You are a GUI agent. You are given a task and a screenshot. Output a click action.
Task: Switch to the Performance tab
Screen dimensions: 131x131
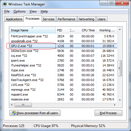(67, 19)
